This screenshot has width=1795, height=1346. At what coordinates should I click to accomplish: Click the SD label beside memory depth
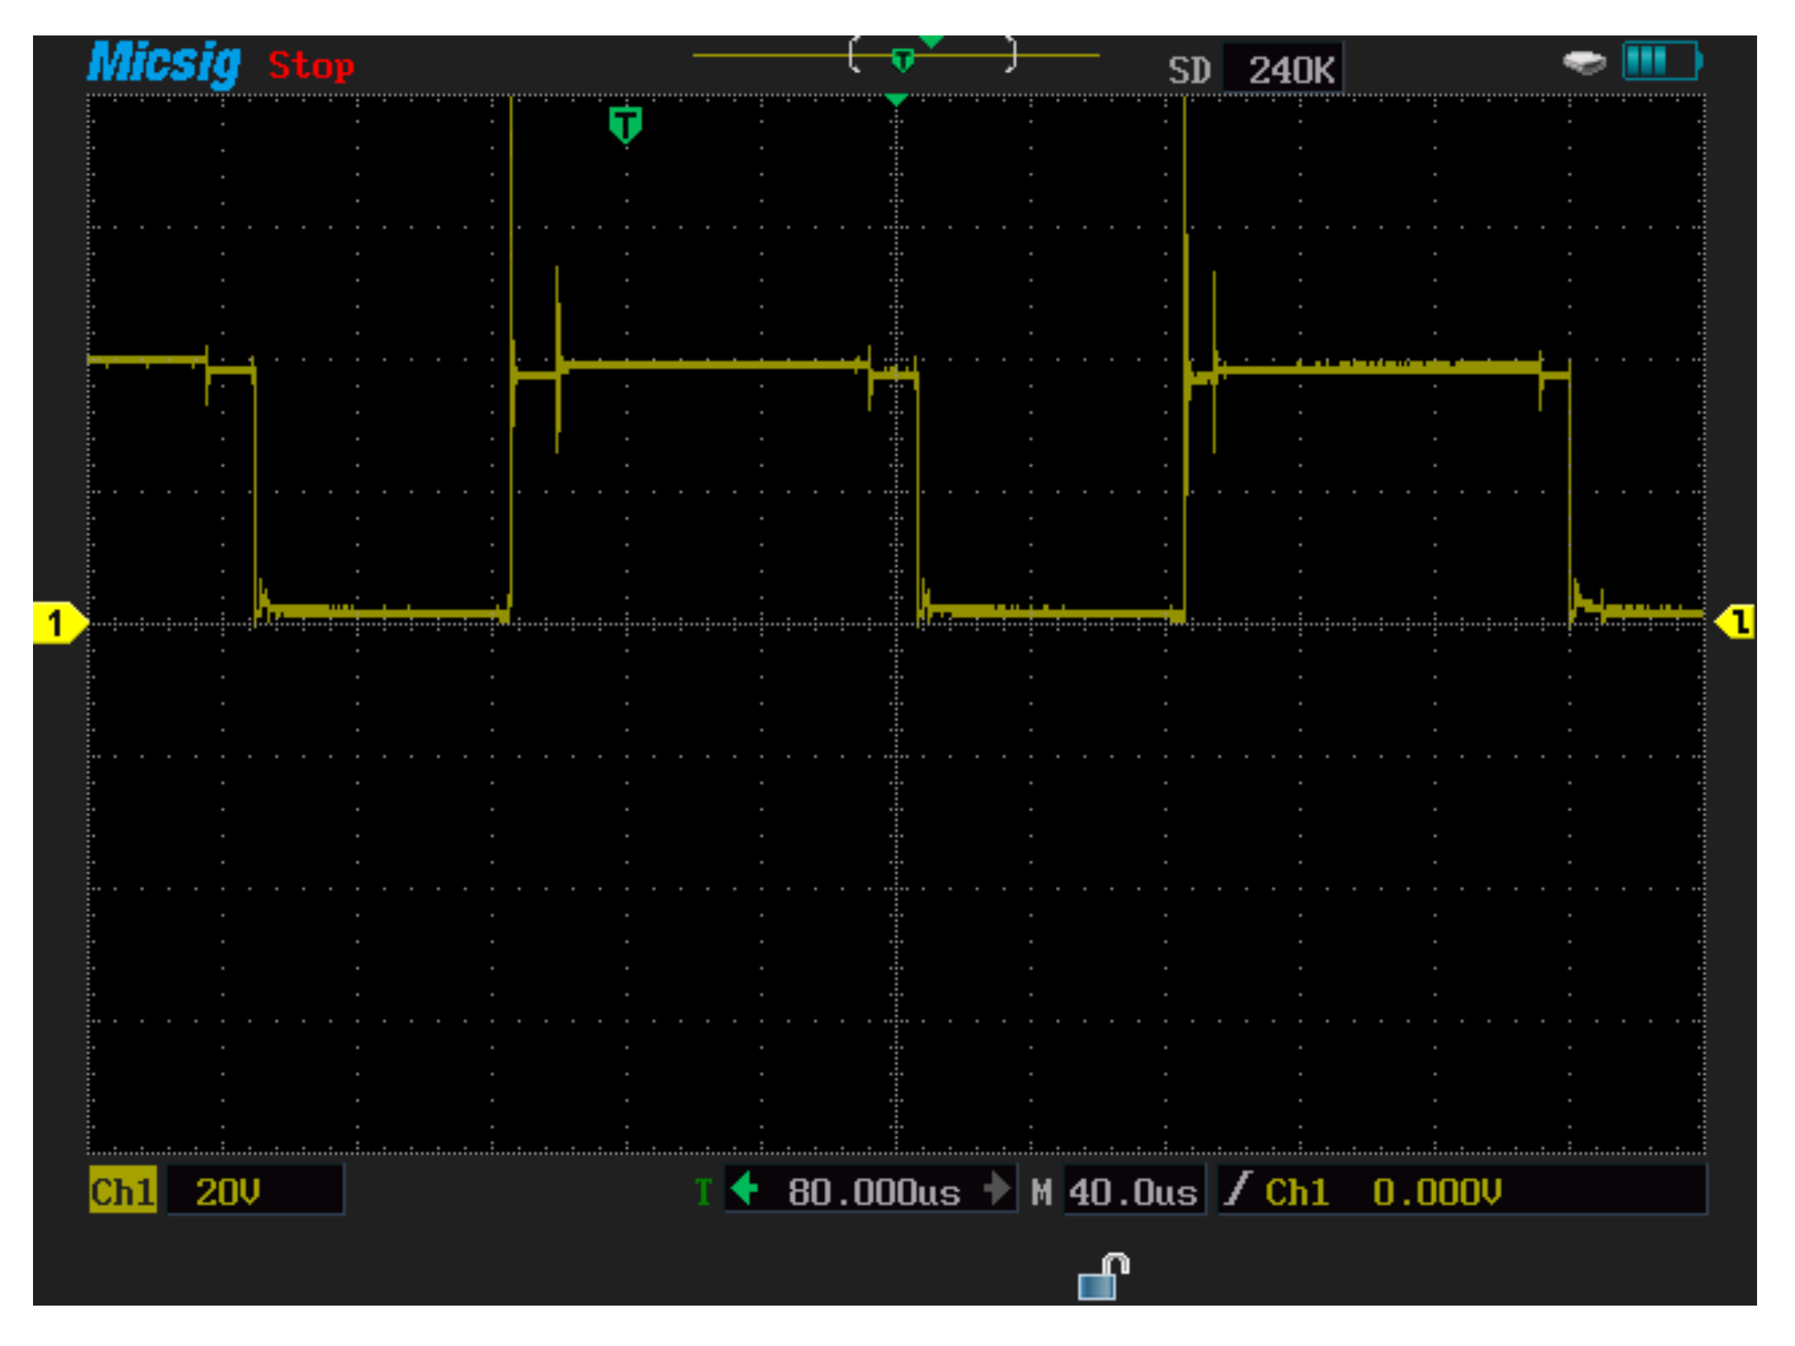[1189, 70]
